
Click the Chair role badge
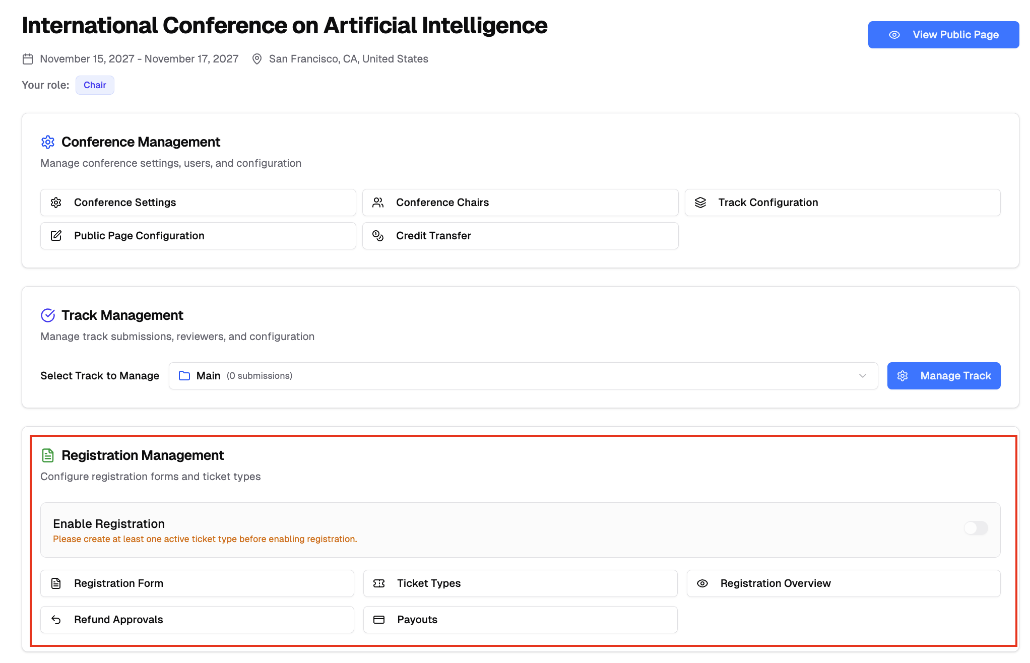[95, 85]
